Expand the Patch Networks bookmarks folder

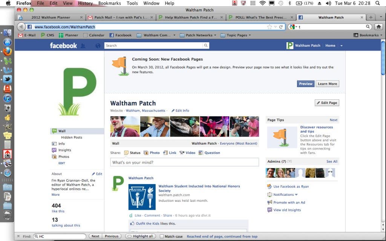point(198,35)
